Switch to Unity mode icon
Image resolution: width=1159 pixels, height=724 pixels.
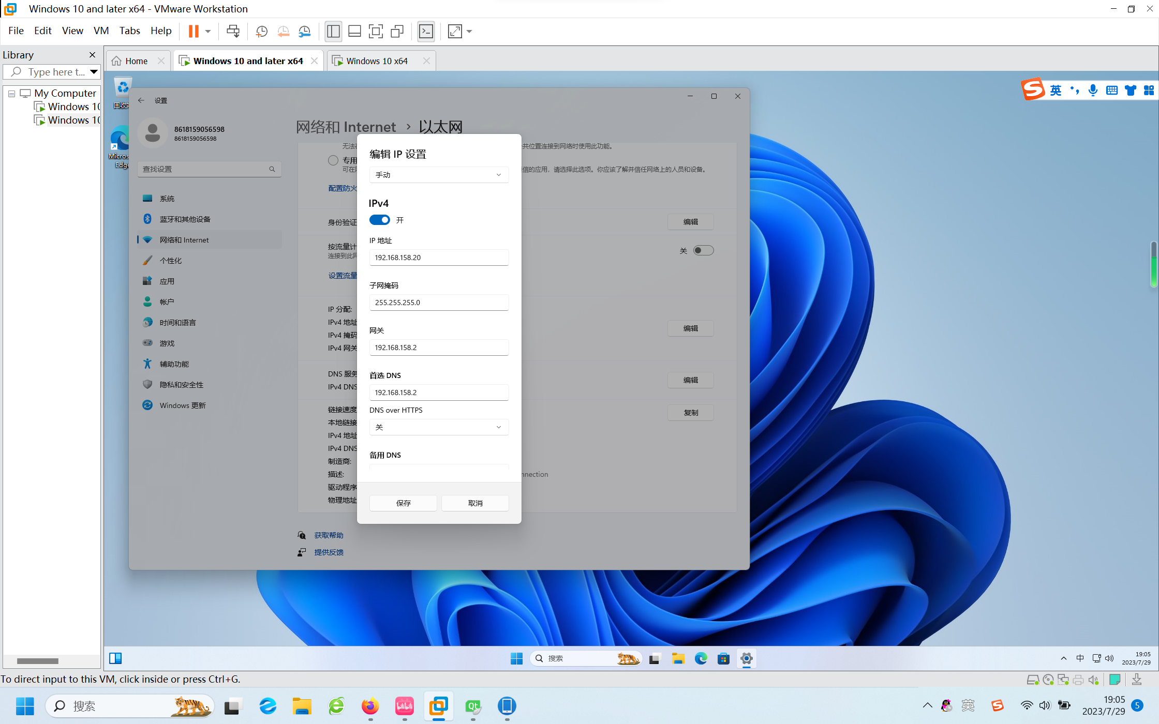(x=397, y=32)
